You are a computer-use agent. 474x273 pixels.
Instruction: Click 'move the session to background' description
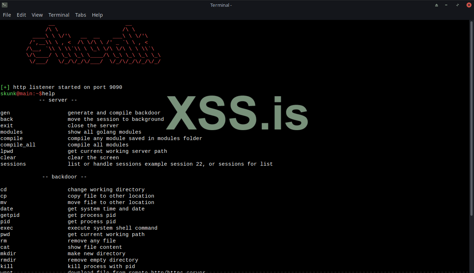pyautogui.click(x=116, y=119)
